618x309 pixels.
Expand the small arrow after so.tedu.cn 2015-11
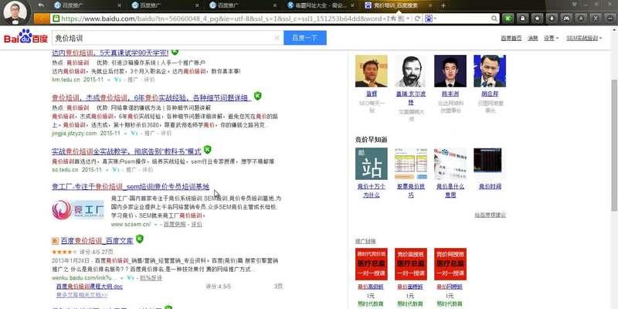click(x=107, y=170)
